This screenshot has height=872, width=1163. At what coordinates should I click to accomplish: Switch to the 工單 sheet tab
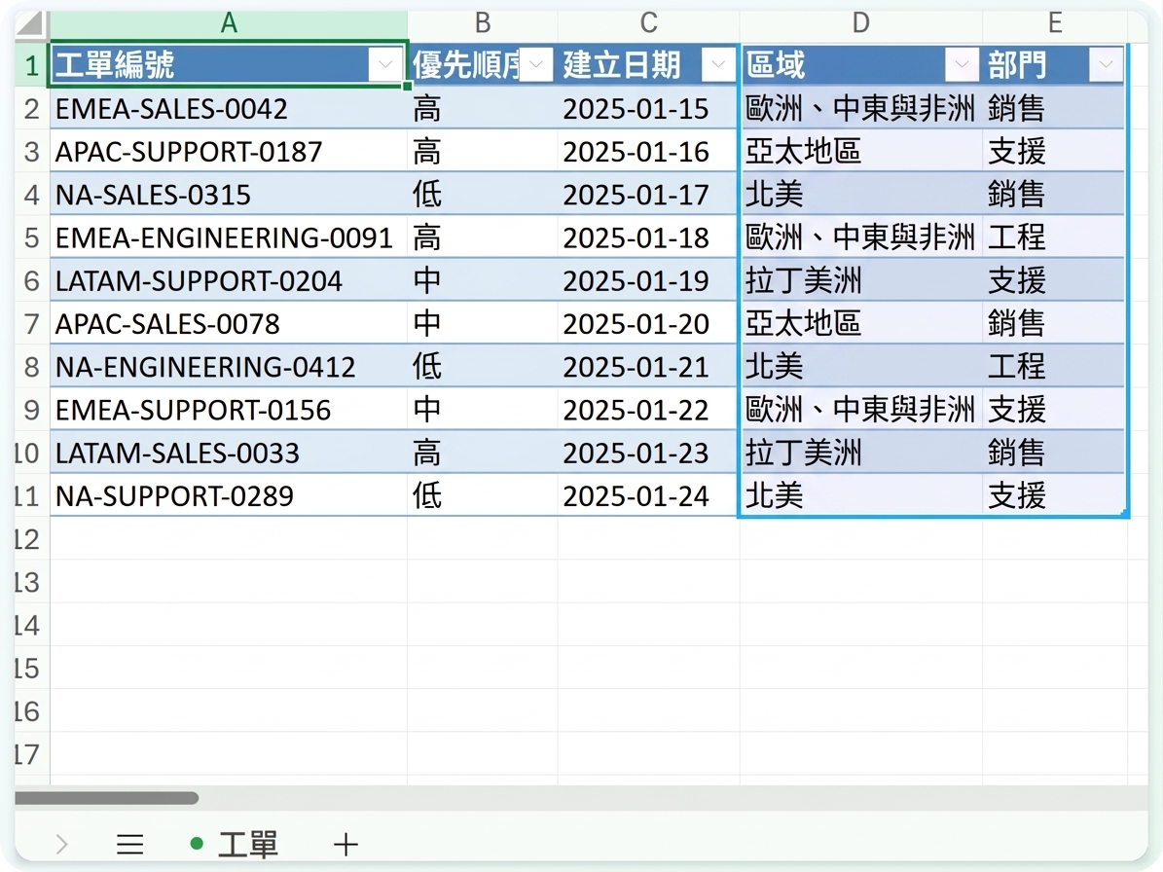235,844
